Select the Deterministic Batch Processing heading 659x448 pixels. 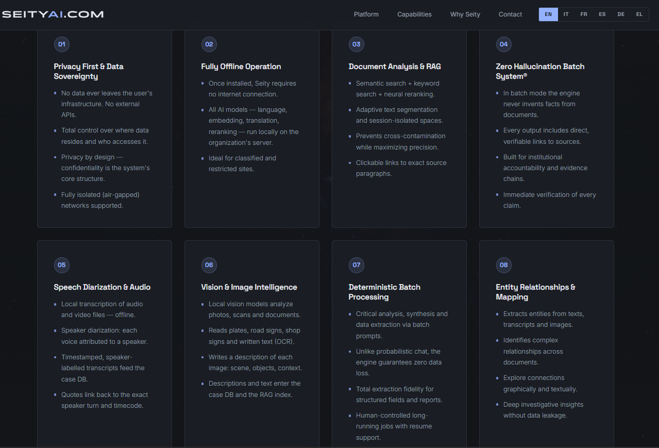click(x=384, y=292)
